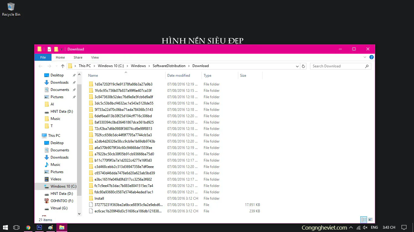Open the Action Center notification icon
Viewport: 414px width, 232px height.
coord(404,227)
